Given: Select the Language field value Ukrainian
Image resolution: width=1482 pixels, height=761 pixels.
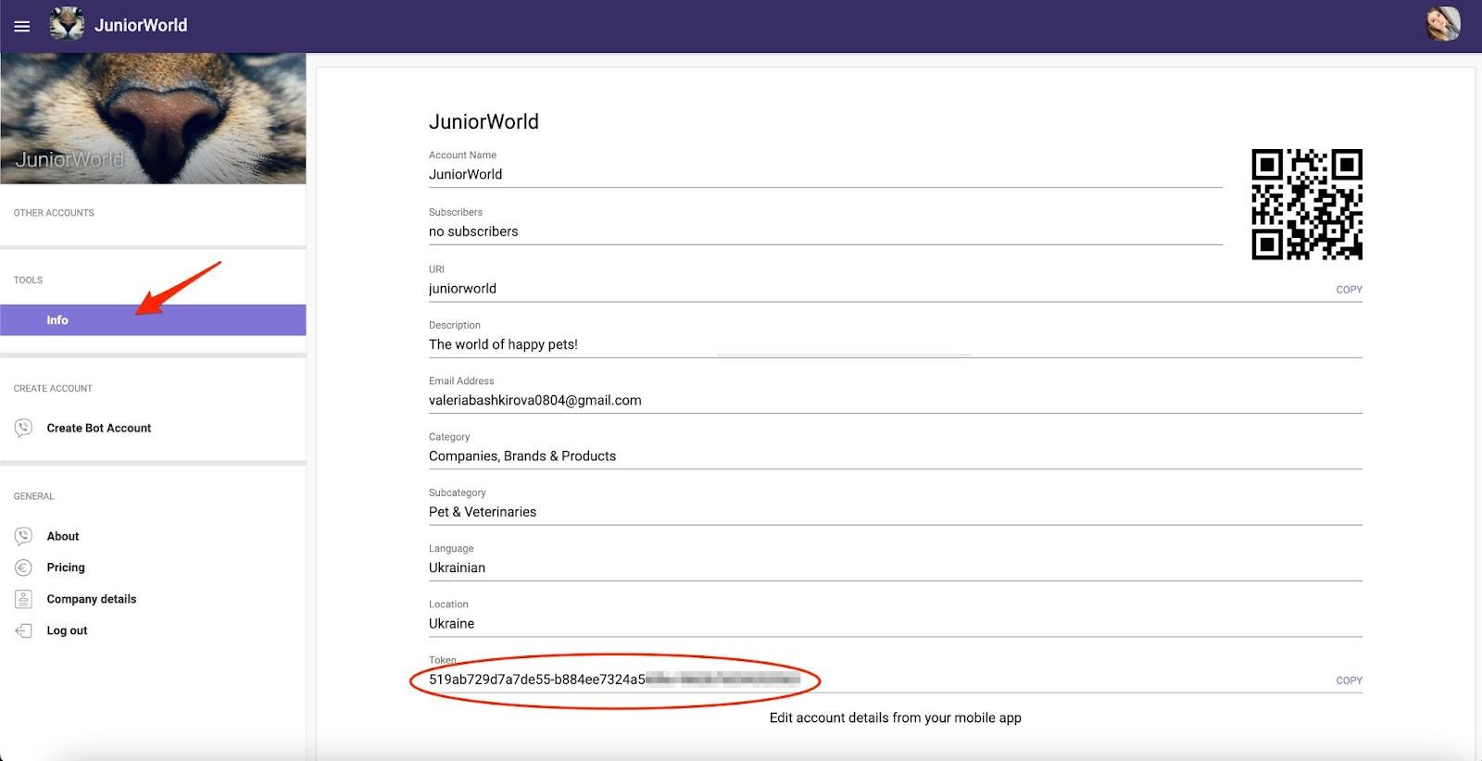Looking at the screenshot, I should point(457,568).
